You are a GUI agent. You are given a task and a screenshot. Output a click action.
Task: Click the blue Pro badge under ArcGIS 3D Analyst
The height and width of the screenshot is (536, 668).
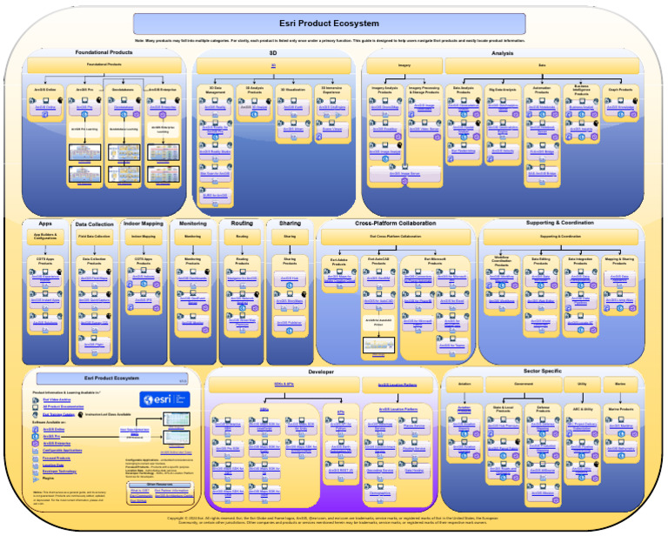[x=254, y=115]
